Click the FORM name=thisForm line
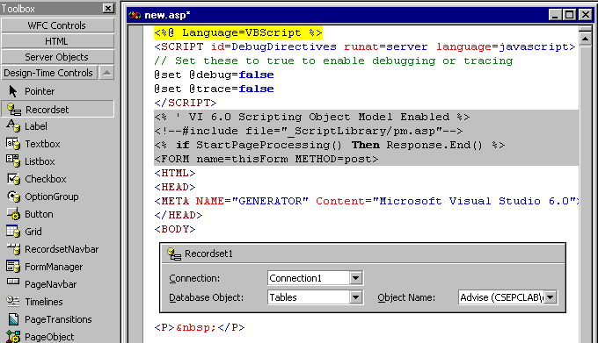The width and height of the screenshot is (598, 343). tap(266, 159)
